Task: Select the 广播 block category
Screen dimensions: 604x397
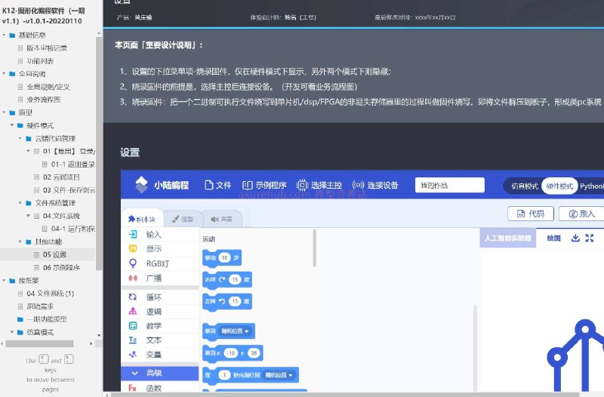Action: [159, 278]
